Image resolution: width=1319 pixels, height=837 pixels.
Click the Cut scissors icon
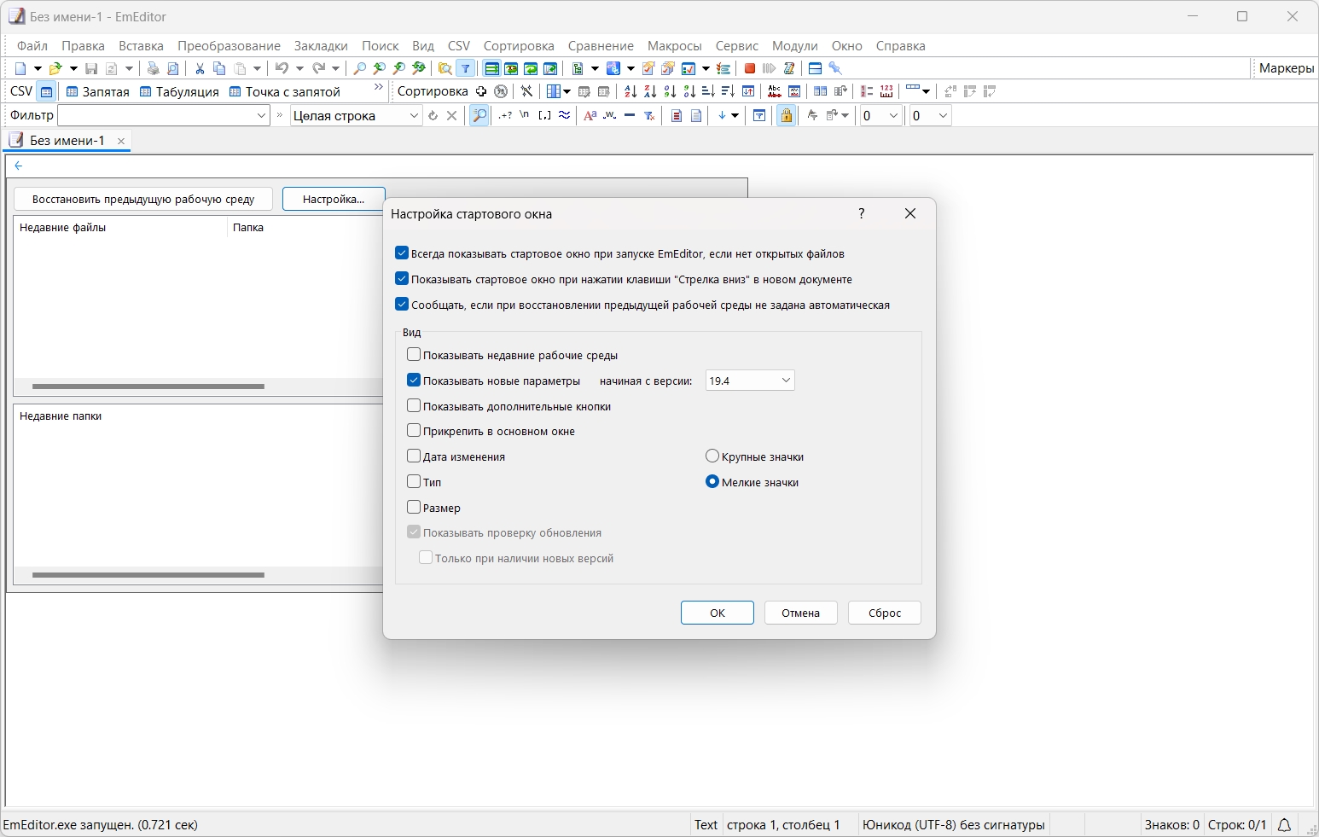200,68
